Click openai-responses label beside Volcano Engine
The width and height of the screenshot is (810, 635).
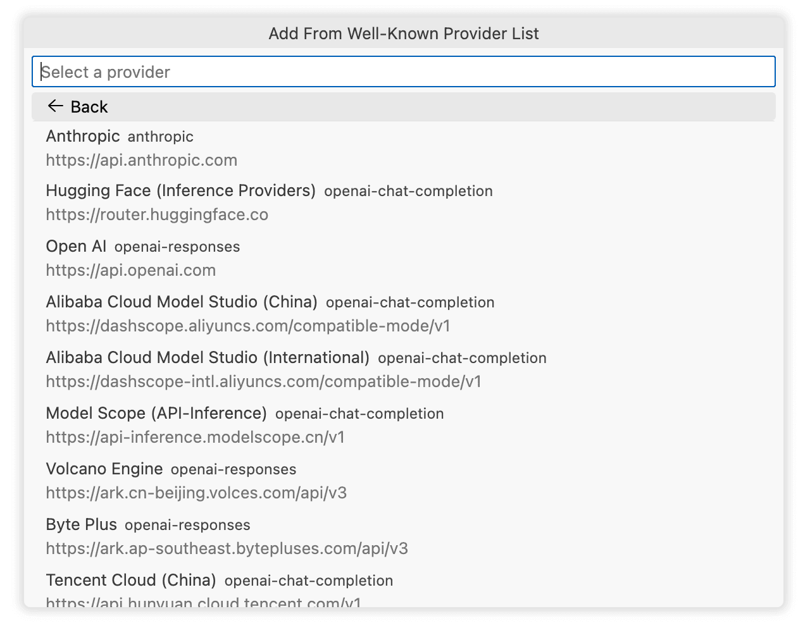pos(234,469)
